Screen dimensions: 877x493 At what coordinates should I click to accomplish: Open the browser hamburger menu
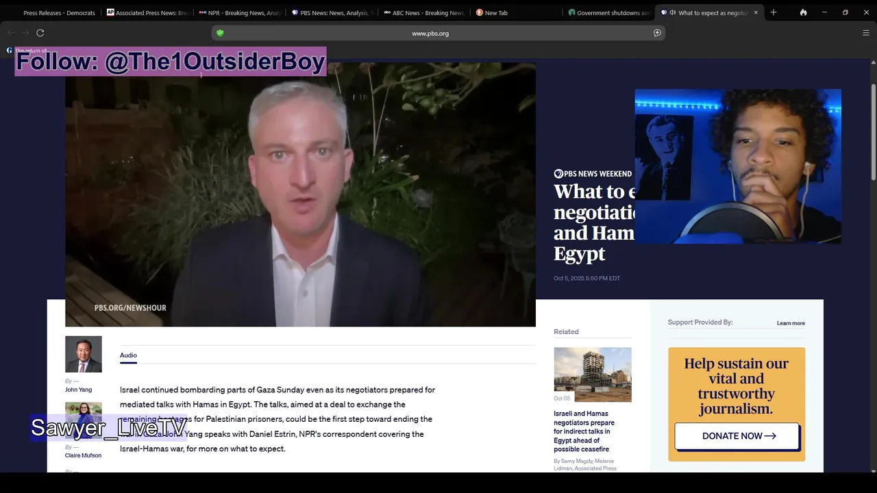pos(865,33)
